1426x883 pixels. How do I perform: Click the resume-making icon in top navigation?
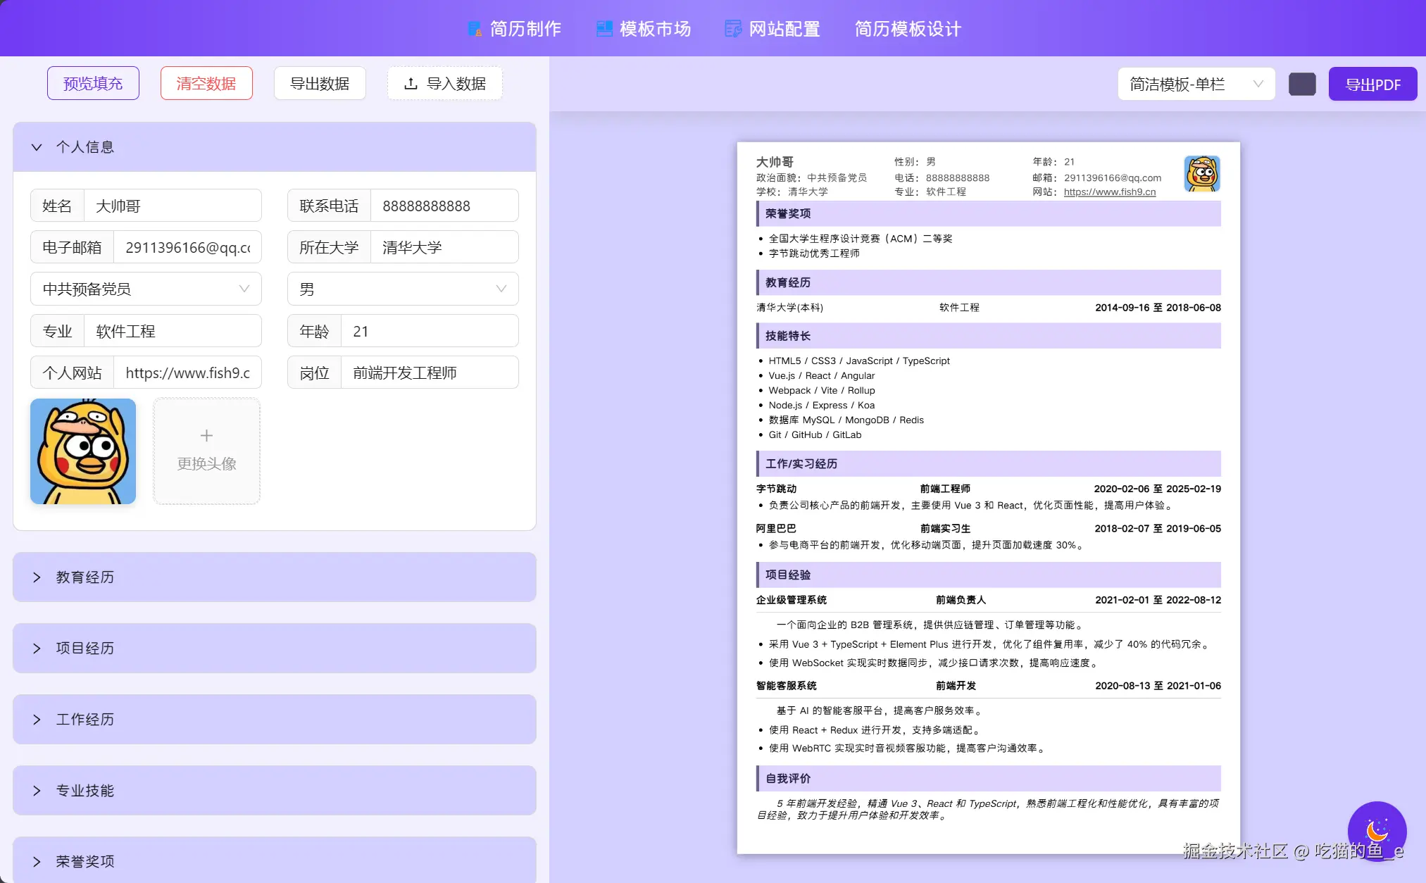coord(475,29)
